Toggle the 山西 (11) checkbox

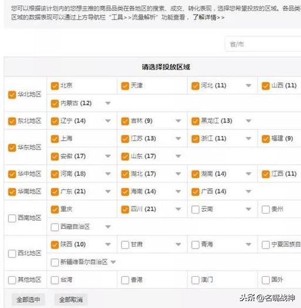click(x=266, y=86)
